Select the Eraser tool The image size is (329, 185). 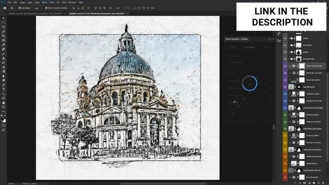pos(4,67)
